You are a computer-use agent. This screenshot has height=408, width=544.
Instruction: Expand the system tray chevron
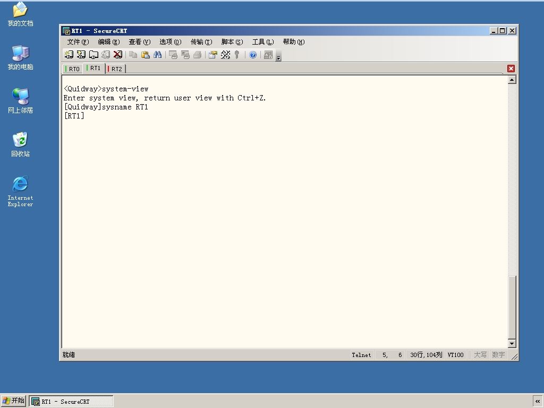(538, 402)
